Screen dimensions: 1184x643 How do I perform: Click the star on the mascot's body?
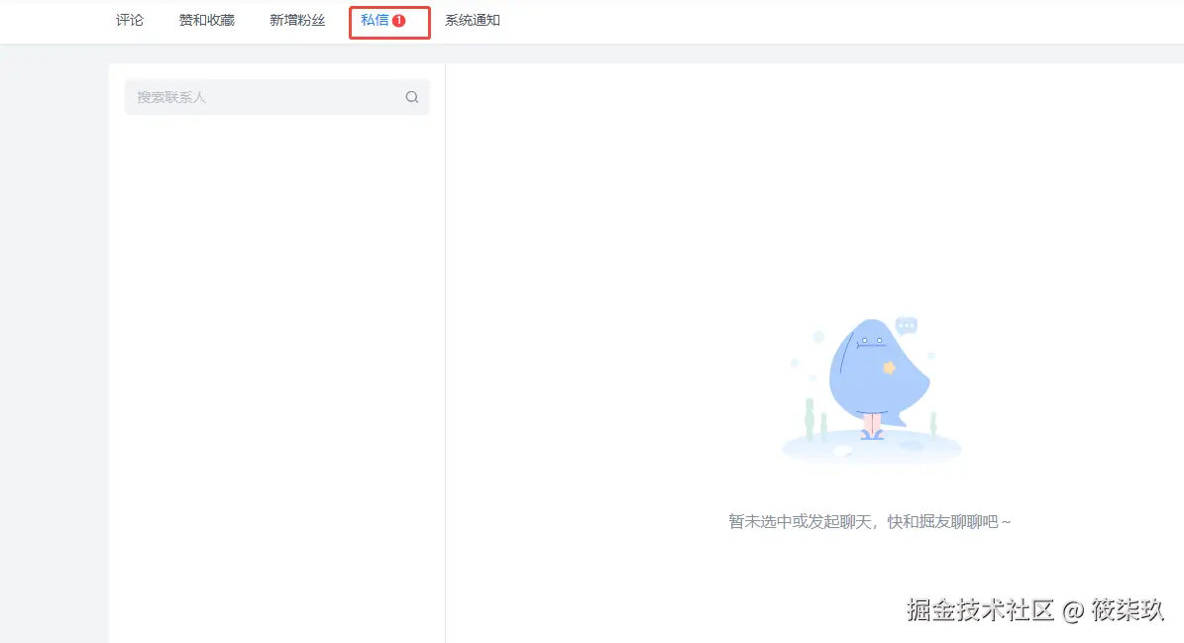pos(889,368)
